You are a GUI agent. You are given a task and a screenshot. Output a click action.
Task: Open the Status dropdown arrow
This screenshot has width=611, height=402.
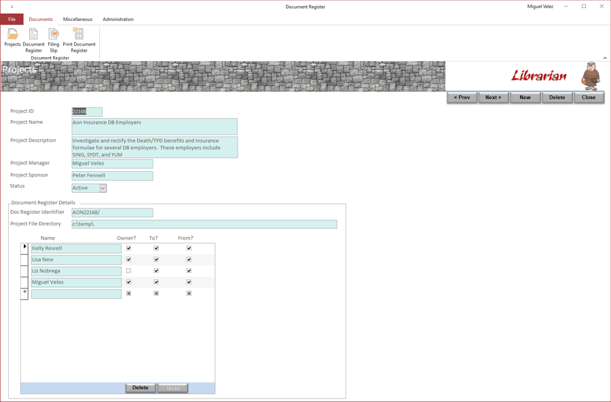click(x=103, y=188)
